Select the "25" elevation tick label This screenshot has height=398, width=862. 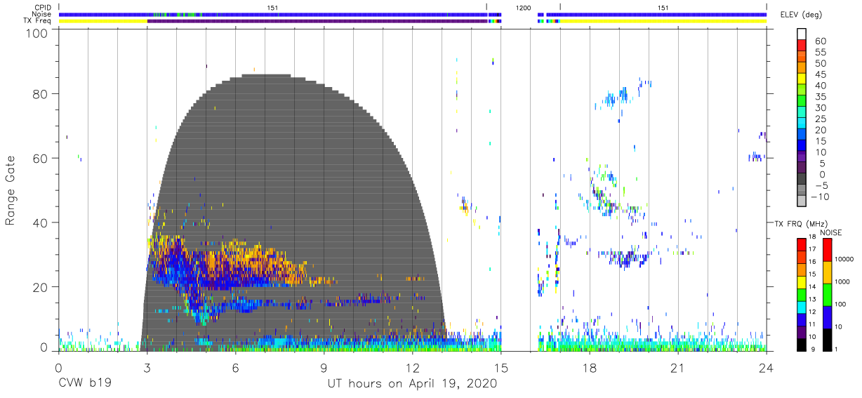point(820,119)
